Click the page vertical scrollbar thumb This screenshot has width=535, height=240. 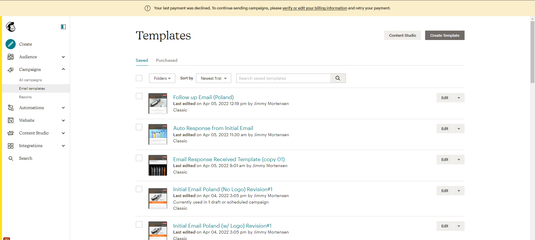pyautogui.click(x=532, y=52)
